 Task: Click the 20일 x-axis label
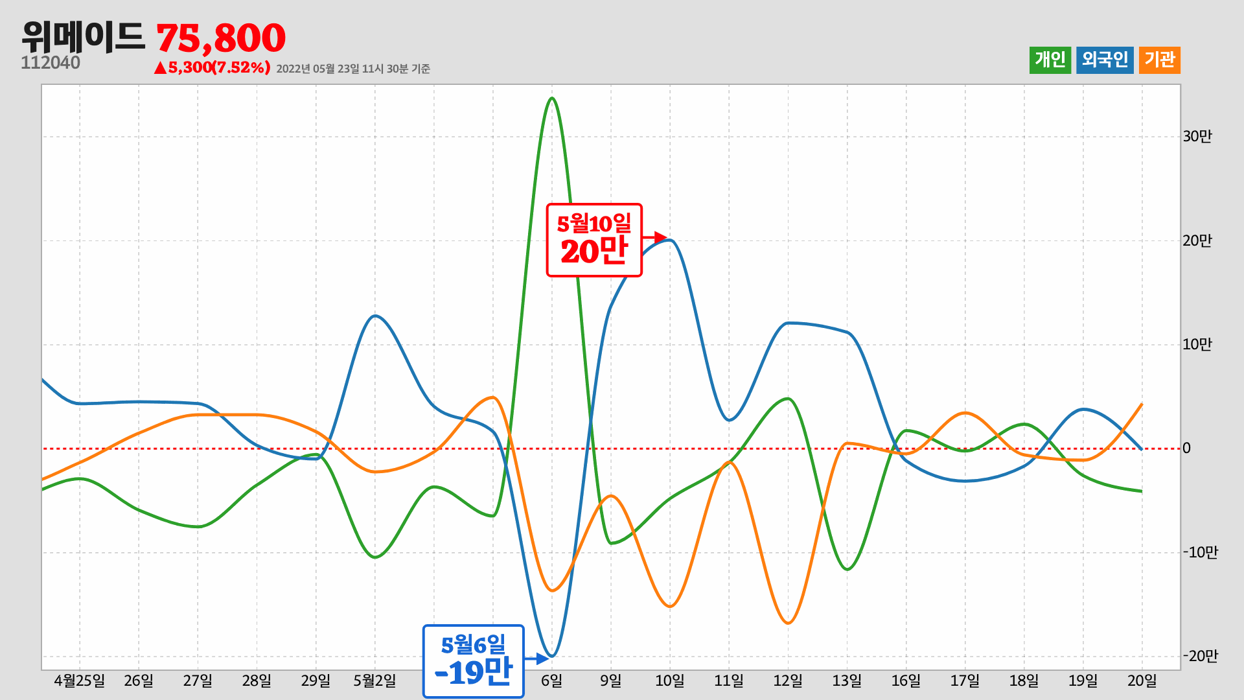pyautogui.click(x=1142, y=681)
